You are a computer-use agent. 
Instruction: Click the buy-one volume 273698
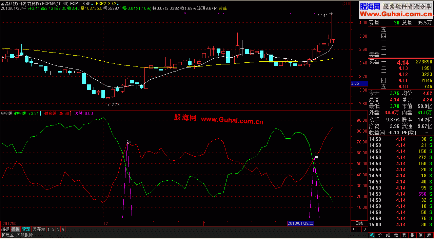click(424, 62)
